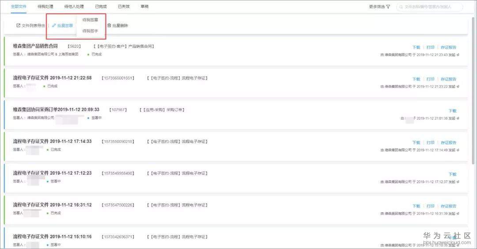Click the 文件列表导出 export icon
This screenshot has width=477, height=249.
point(18,26)
